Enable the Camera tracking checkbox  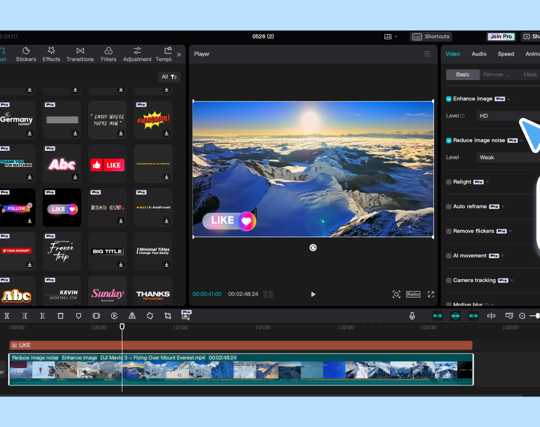tap(449, 280)
